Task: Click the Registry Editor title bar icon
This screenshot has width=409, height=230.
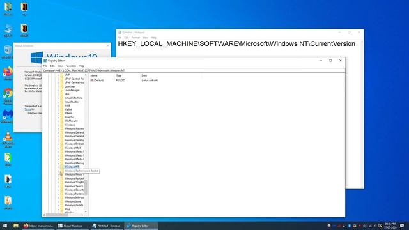Action: point(45,61)
